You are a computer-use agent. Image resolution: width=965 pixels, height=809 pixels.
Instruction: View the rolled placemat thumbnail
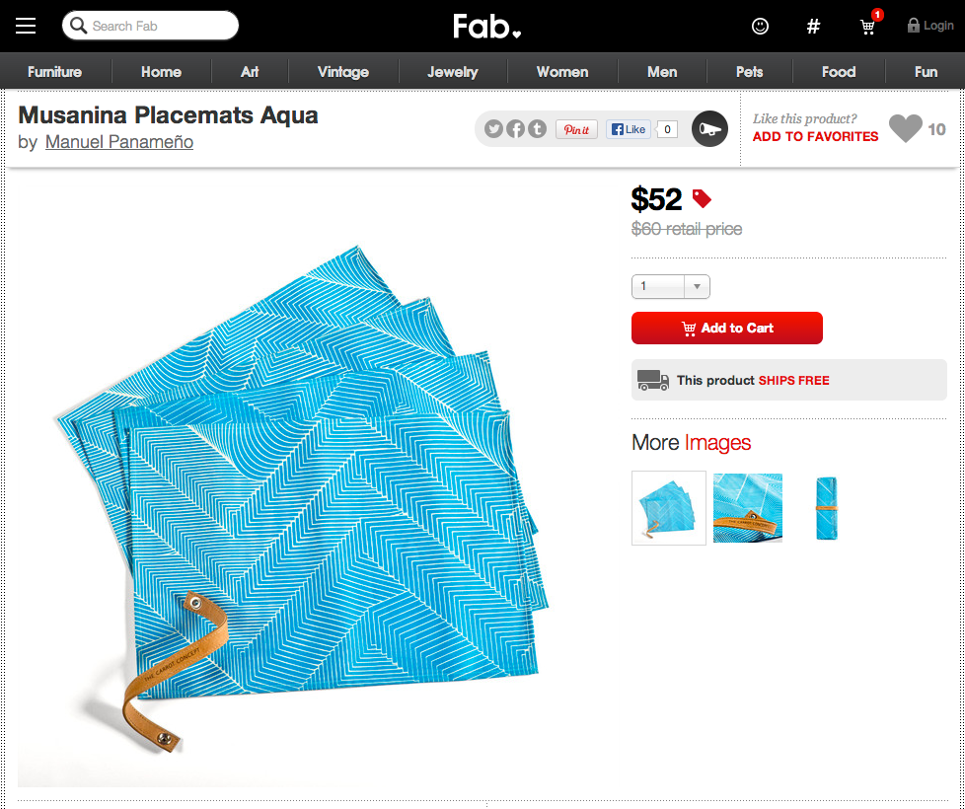827,508
